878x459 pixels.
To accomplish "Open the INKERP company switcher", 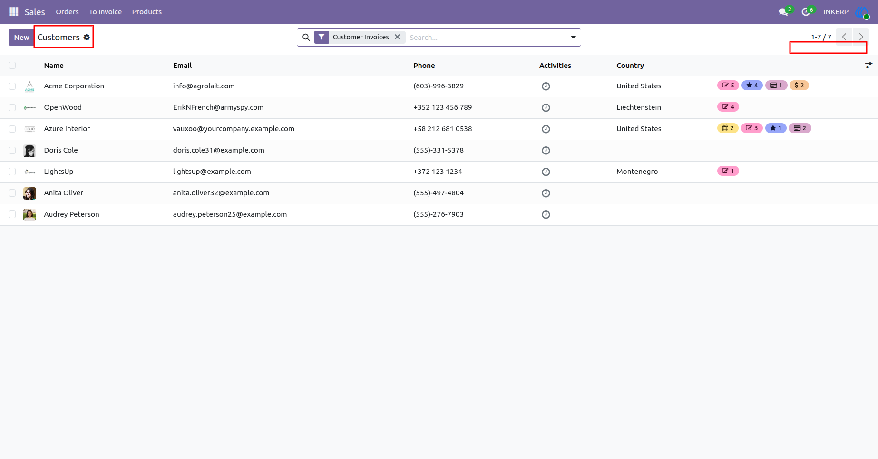I will point(836,12).
